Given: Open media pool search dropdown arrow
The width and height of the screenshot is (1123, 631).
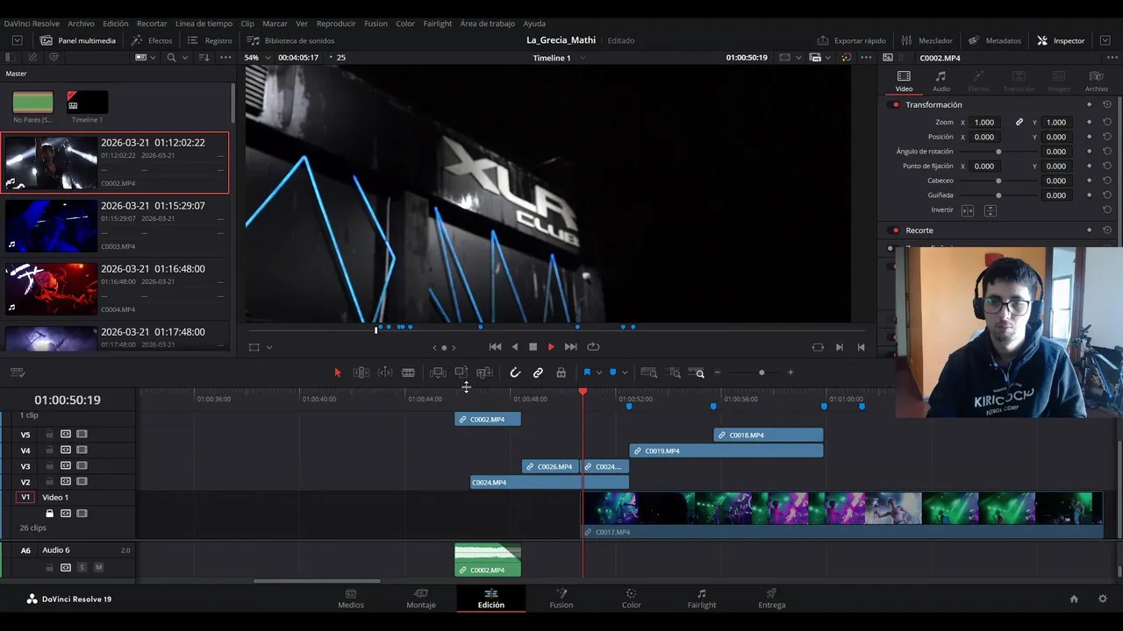Looking at the screenshot, I should pyautogui.click(x=184, y=58).
